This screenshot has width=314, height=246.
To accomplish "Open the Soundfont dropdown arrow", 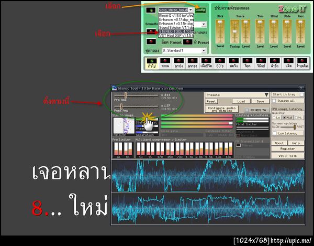I will (204, 24).
